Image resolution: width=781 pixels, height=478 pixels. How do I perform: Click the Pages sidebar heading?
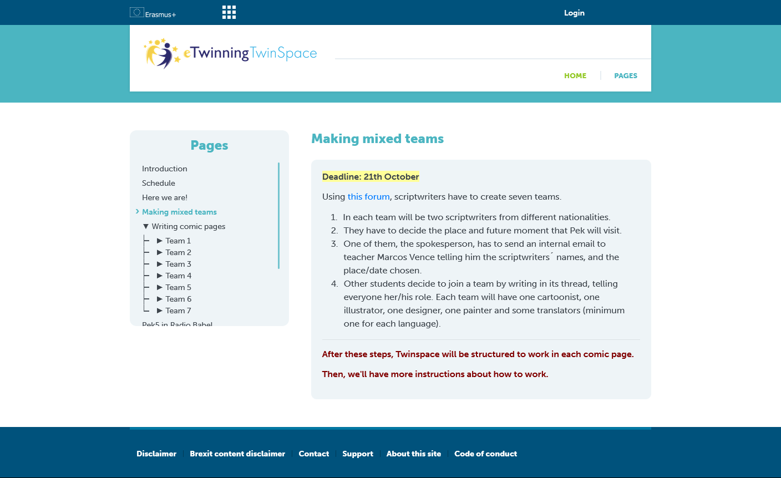(210, 145)
